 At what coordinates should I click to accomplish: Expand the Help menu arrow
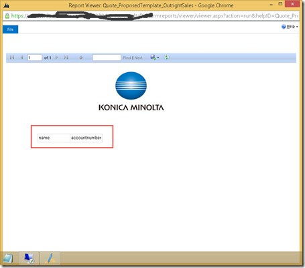pyautogui.click(x=297, y=27)
